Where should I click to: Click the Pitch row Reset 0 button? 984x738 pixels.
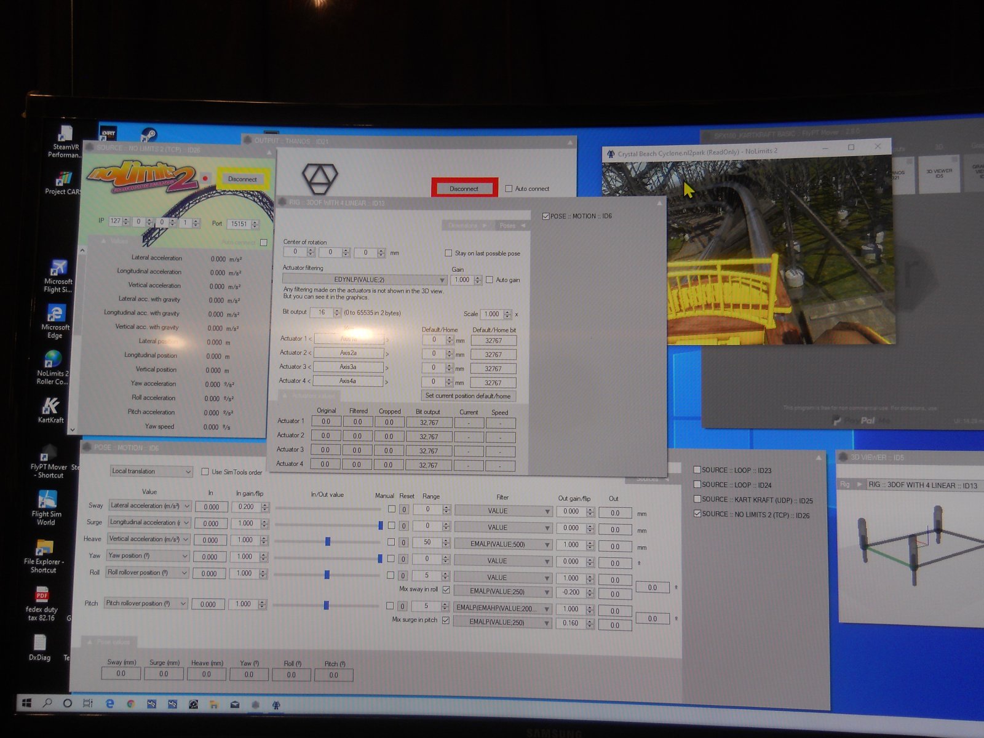pos(402,606)
